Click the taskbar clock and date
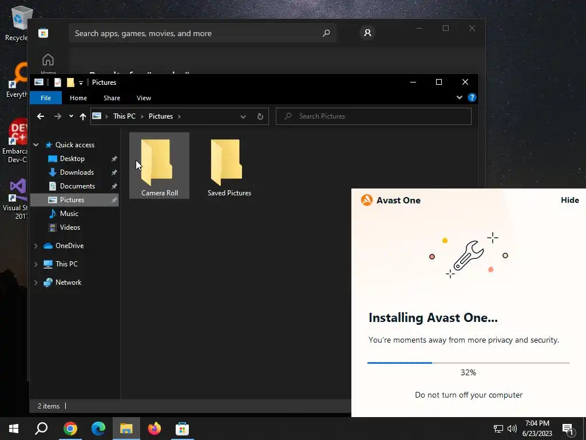 pos(537,429)
